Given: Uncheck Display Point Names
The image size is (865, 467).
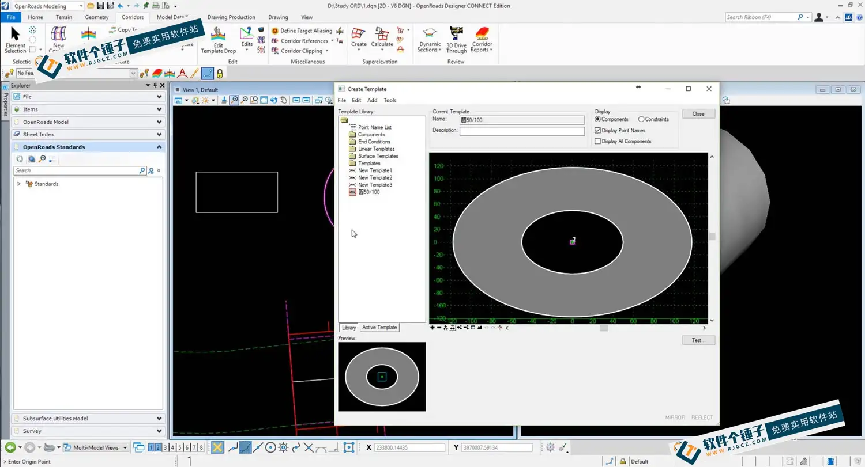Looking at the screenshot, I should pyautogui.click(x=597, y=130).
